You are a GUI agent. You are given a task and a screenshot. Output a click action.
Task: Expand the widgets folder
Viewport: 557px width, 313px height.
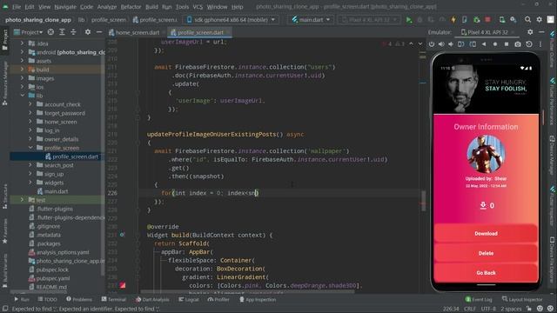30,183
